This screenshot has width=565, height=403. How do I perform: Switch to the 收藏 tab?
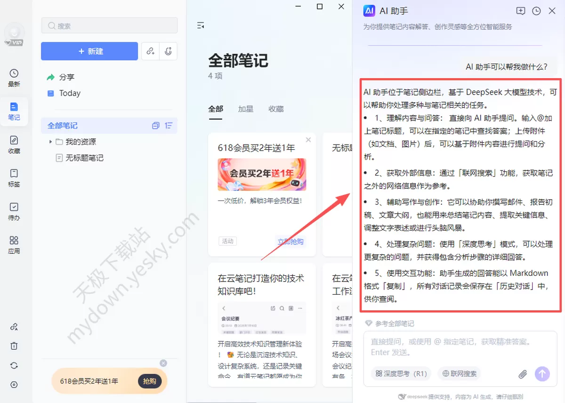pyautogui.click(x=276, y=109)
